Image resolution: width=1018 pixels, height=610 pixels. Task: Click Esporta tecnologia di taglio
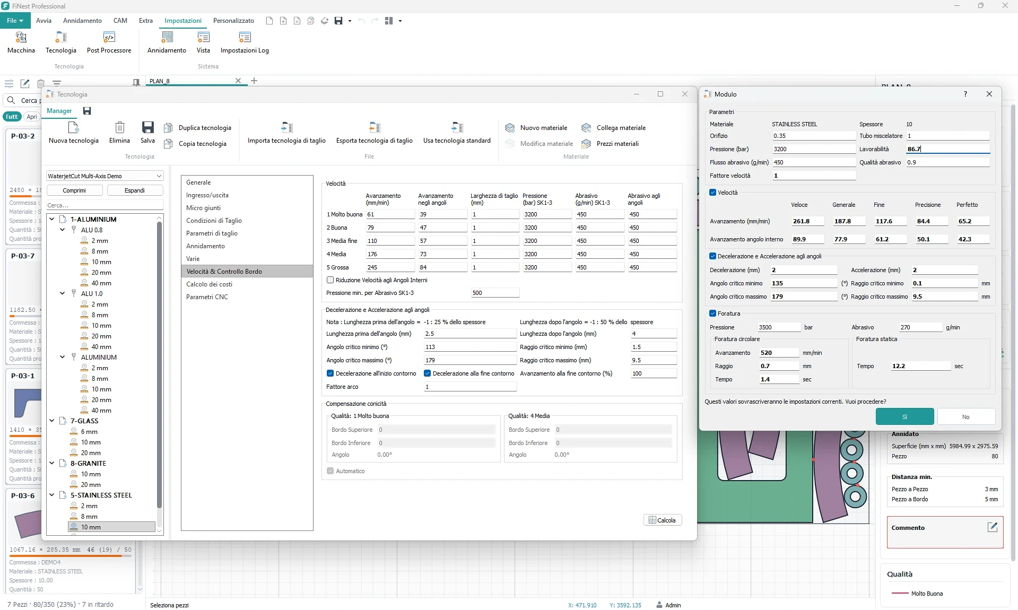(374, 133)
